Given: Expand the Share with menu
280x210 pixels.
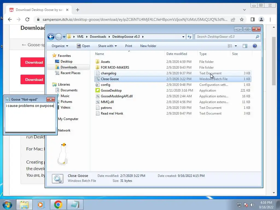Looking at the screenshot, I should [107, 46].
